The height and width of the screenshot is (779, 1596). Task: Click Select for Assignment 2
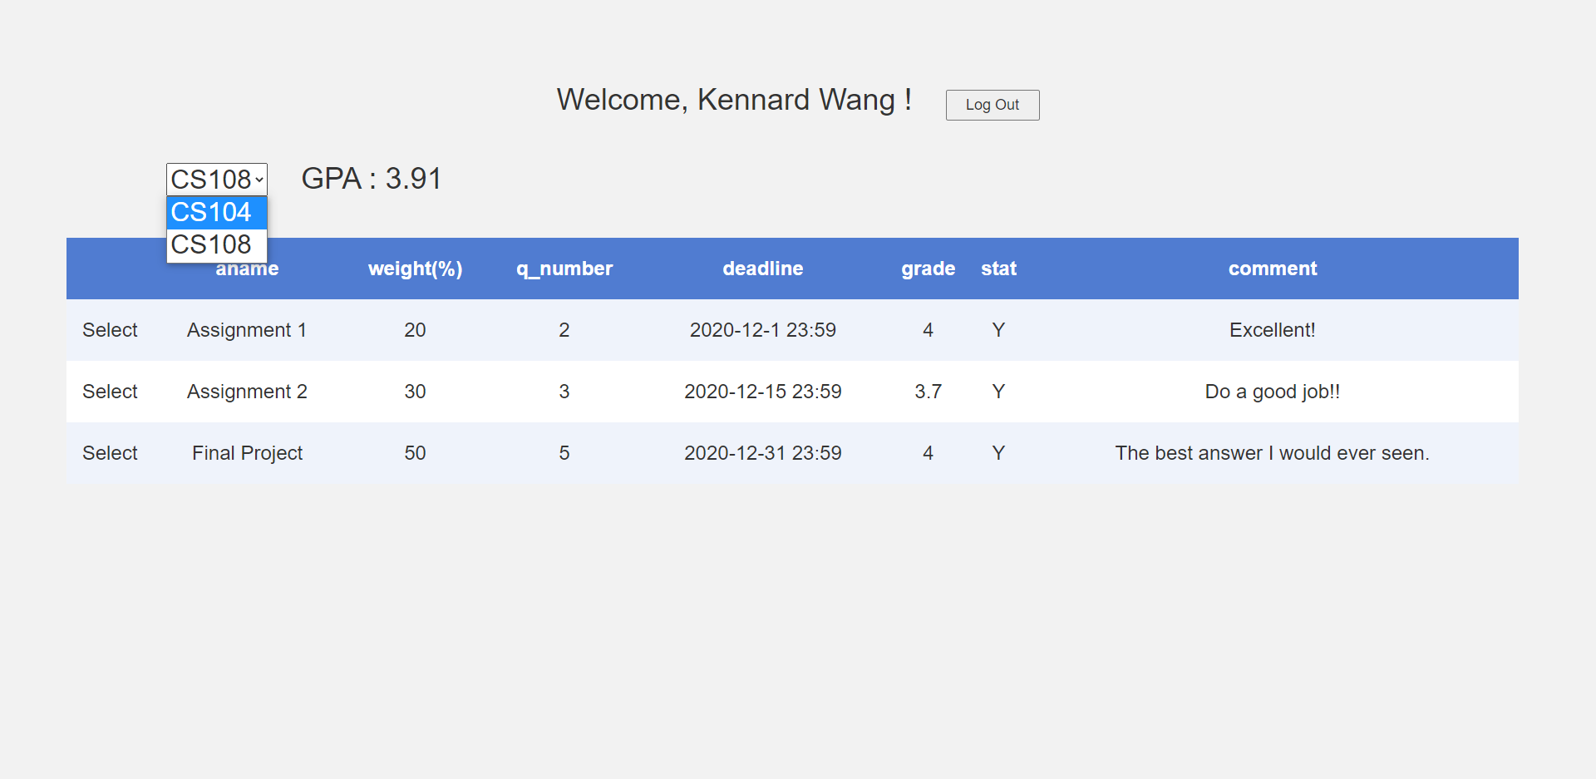(110, 392)
